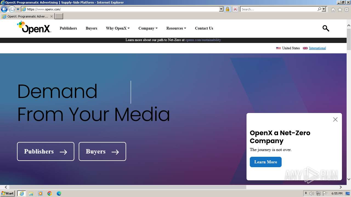
Task: Click the horizontal scrollbar left arrow
Action: [x=6, y=187]
